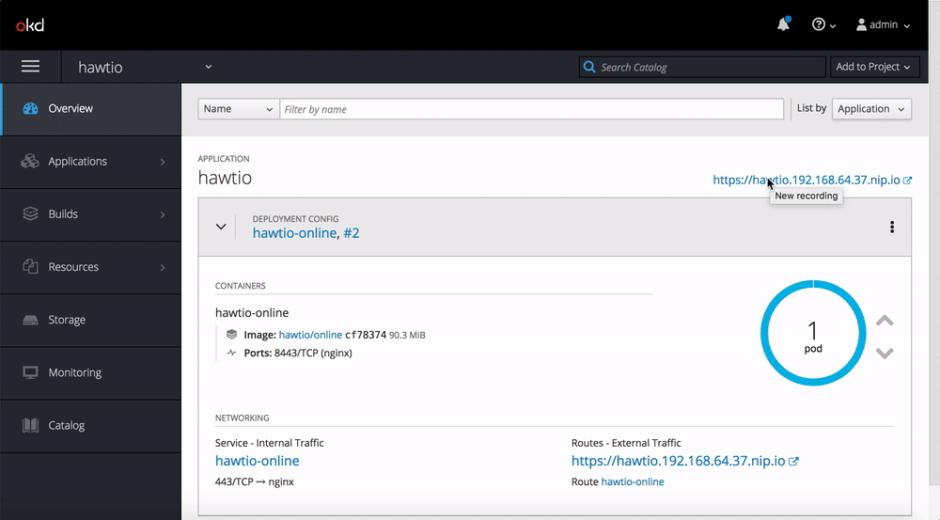Click external link icon beside route URL

[x=793, y=461]
